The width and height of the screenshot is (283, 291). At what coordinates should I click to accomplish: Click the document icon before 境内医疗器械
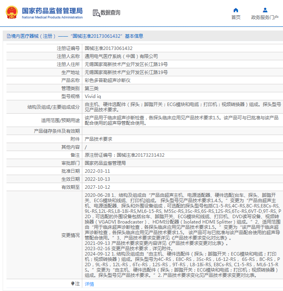(8, 36)
